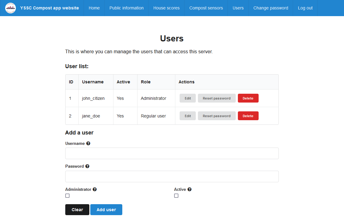Delete the jane_doe user
The width and height of the screenshot is (344, 220).
pyautogui.click(x=248, y=116)
